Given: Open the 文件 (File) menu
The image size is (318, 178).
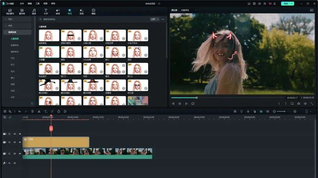Looking at the screenshot, I should click(22, 4).
